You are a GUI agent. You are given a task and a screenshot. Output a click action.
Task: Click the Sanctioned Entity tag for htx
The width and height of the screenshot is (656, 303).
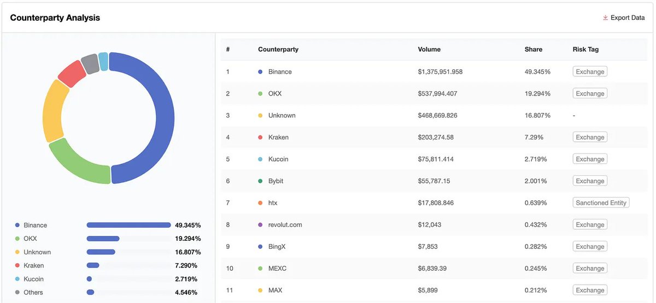pos(601,203)
